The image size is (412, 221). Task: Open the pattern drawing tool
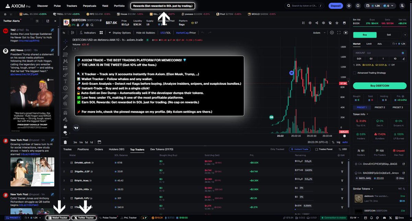click(66, 61)
